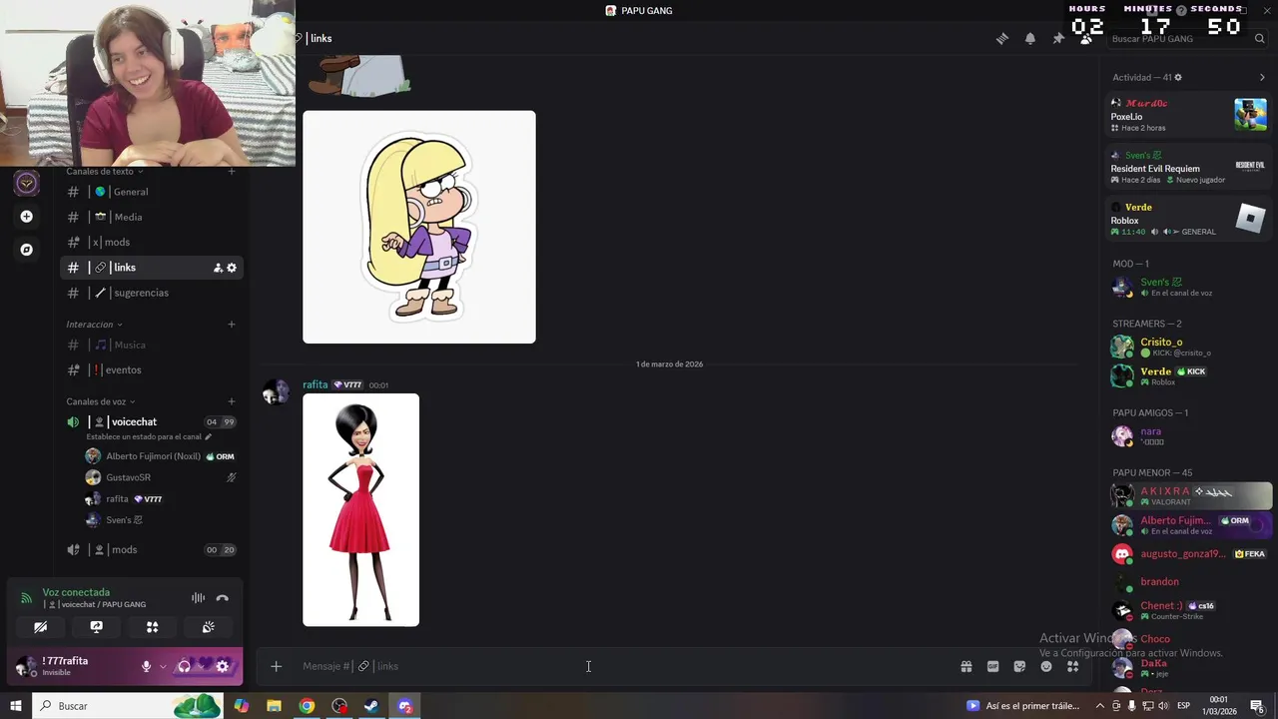Click the Buscar PAPU GANG search field
Screen dimensions: 1278x719
click(1186, 39)
